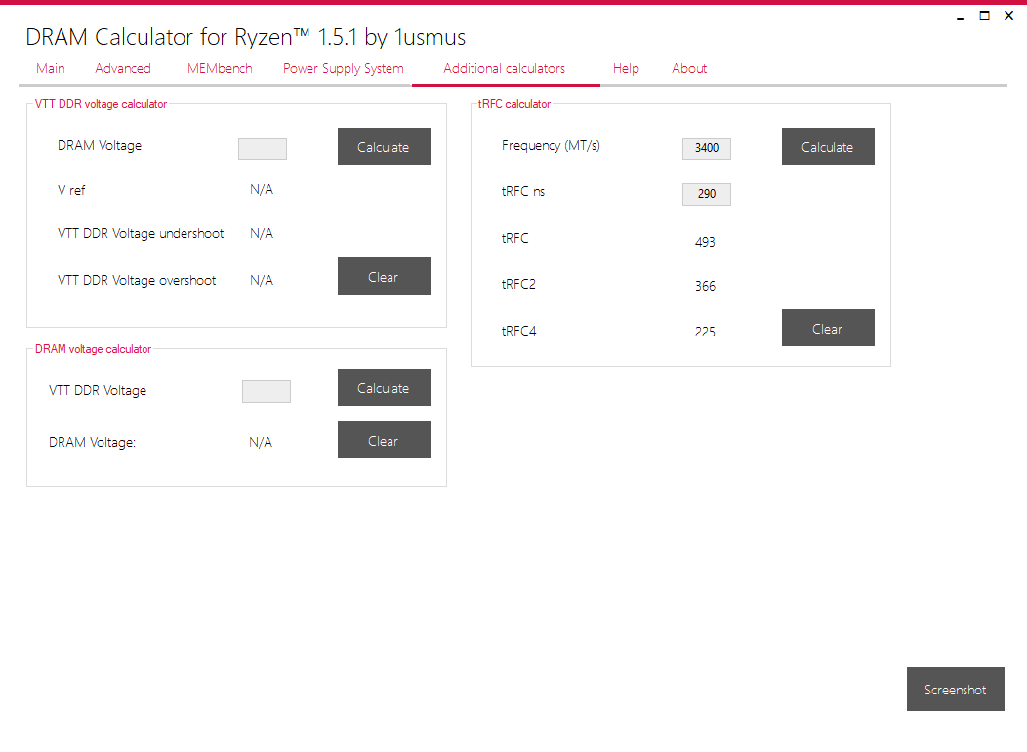This screenshot has height=752, width=1027.
Task: Click the Frequency (MT/s) field showing 3400
Action: (x=707, y=148)
